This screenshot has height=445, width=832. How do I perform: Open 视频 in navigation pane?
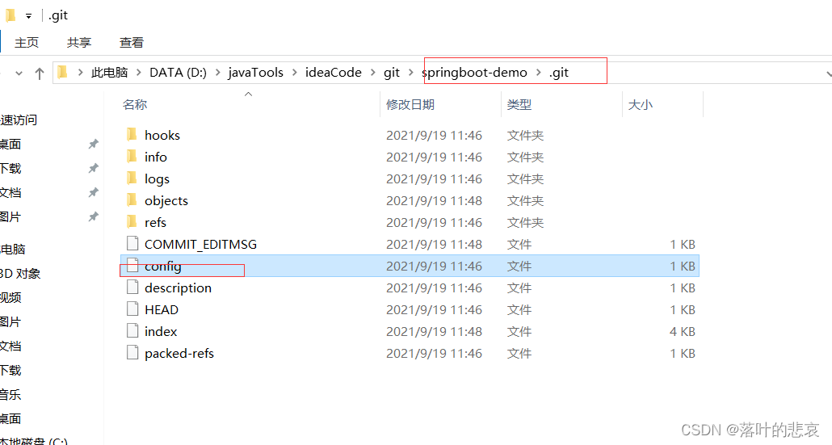10,297
